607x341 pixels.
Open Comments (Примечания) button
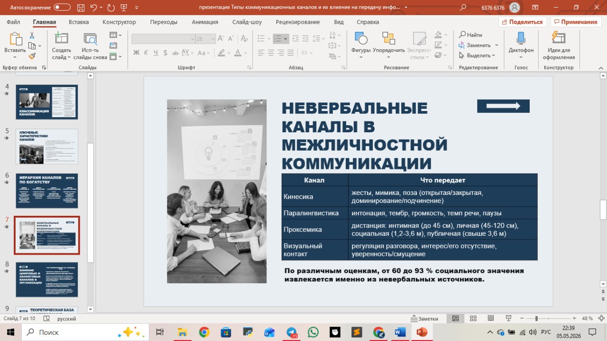pos(575,22)
